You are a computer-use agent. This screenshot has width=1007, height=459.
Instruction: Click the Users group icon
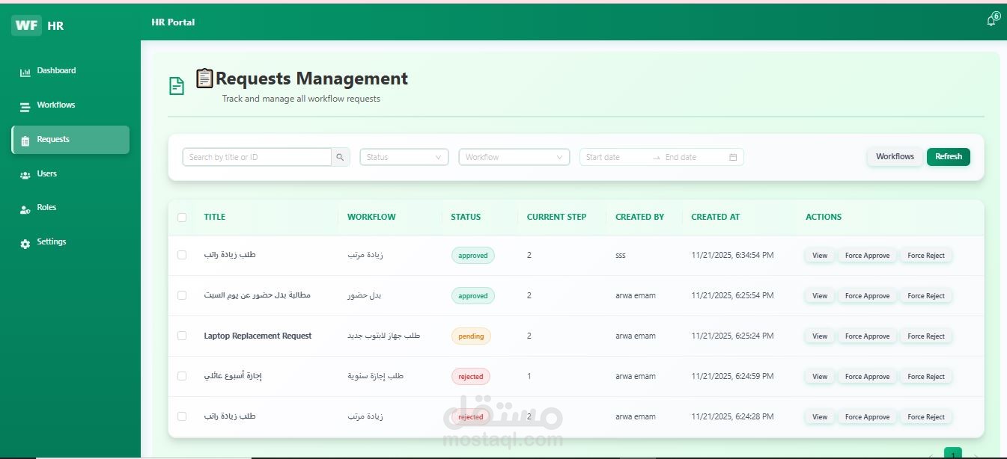[x=25, y=175]
